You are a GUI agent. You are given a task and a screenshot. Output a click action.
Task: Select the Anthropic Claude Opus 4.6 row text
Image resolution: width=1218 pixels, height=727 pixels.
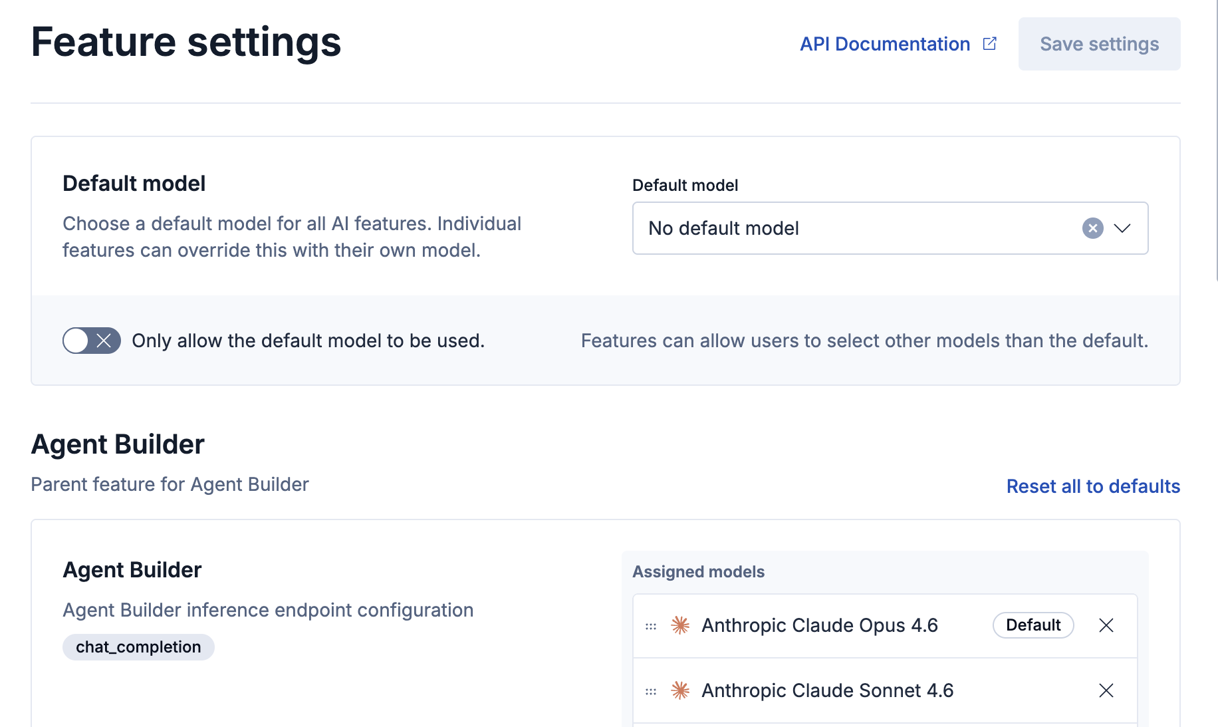coord(820,625)
